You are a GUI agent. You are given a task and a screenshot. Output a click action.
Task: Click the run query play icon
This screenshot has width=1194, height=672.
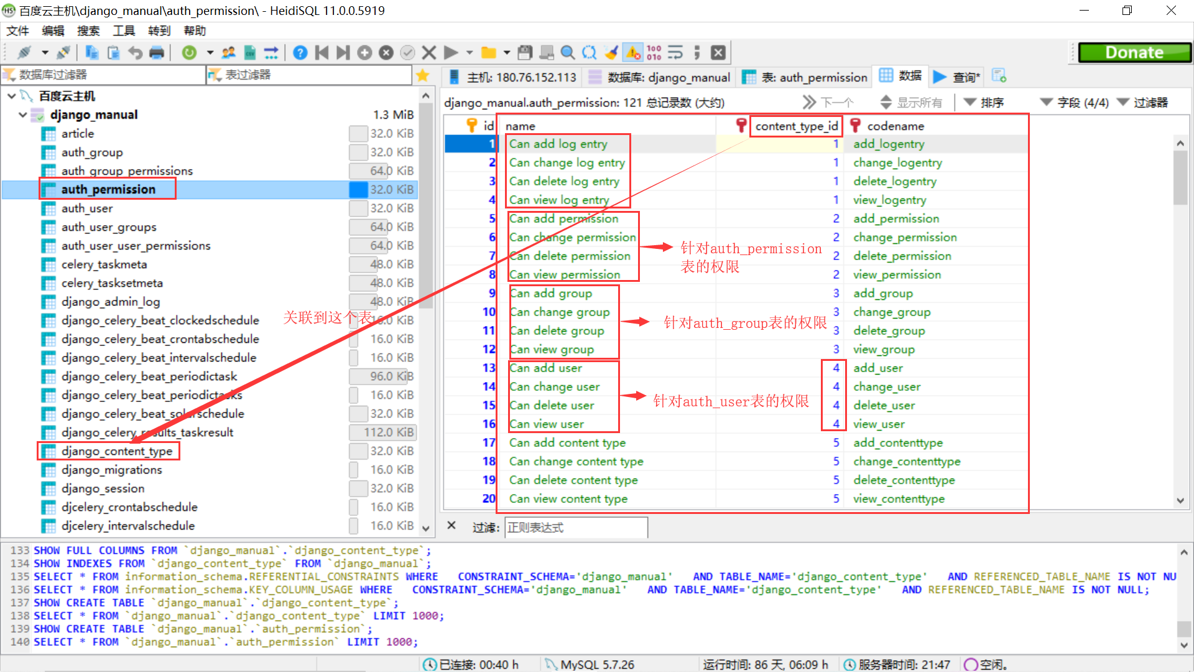[x=451, y=53]
